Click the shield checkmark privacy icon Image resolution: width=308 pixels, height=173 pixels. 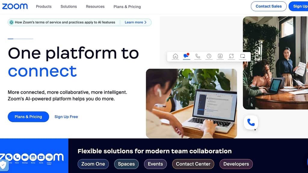3,165
